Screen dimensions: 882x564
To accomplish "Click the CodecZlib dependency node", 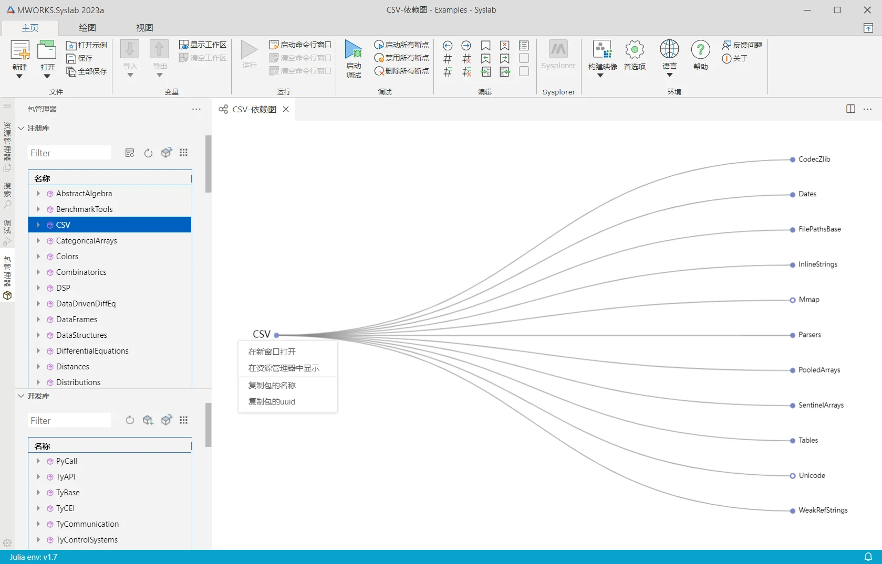I will (x=793, y=159).
